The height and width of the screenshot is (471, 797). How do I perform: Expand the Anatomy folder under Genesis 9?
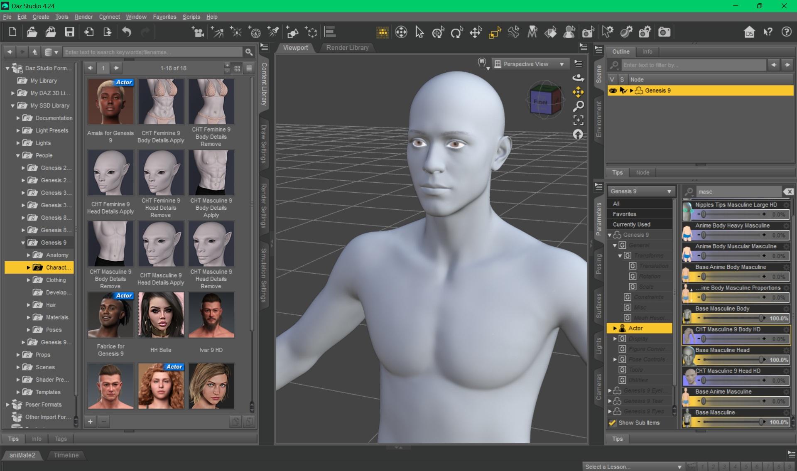pyautogui.click(x=29, y=255)
